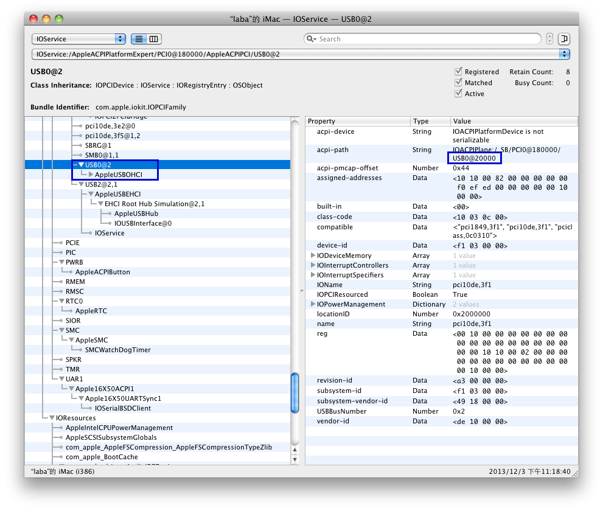
Task: Switch to the column browser view button
Action: tap(154, 39)
